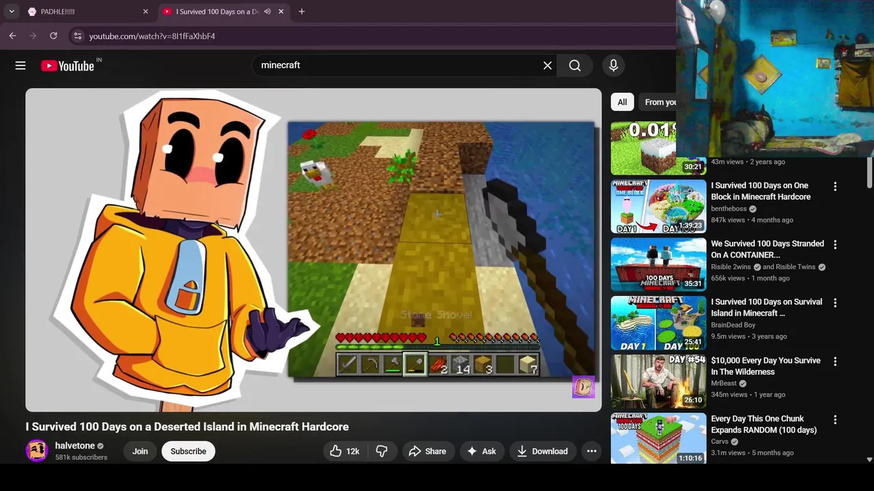
Task: Open a new browser tab
Action: pyautogui.click(x=302, y=12)
